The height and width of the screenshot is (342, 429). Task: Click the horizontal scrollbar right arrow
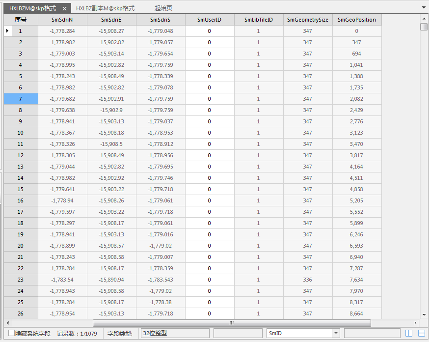(416, 323)
